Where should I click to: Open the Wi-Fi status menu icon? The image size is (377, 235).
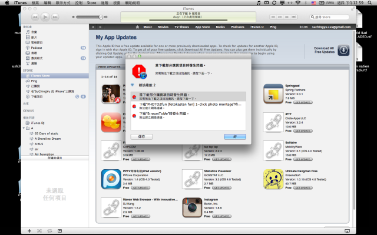click(x=297, y=3)
